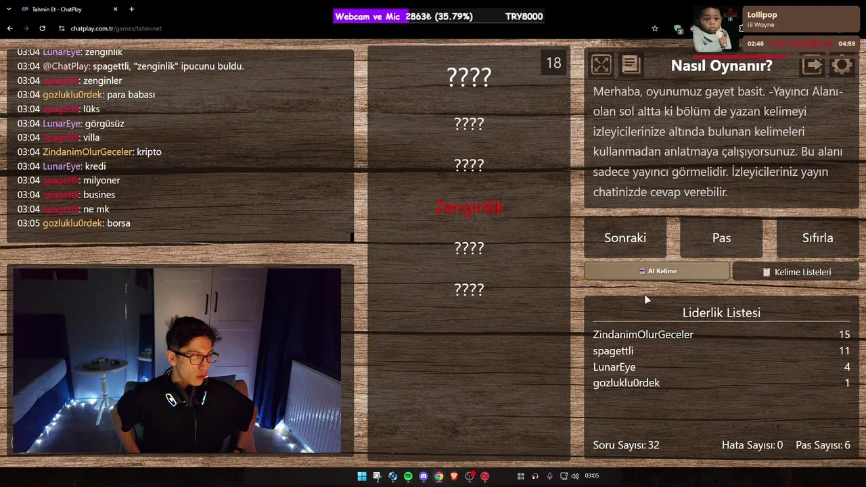866x487 pixels.
Task: Toggle fullscreen with the expand arrows icon
Action: (601, 65)
